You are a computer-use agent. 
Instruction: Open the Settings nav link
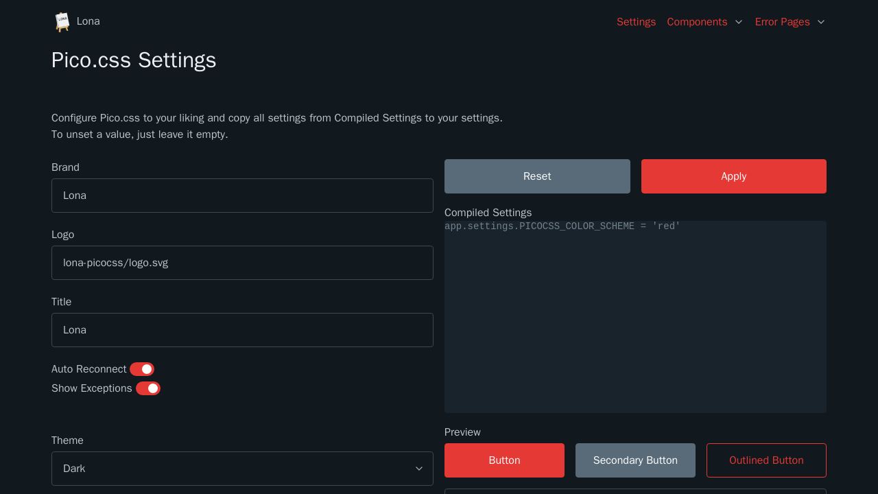[636, 22]
